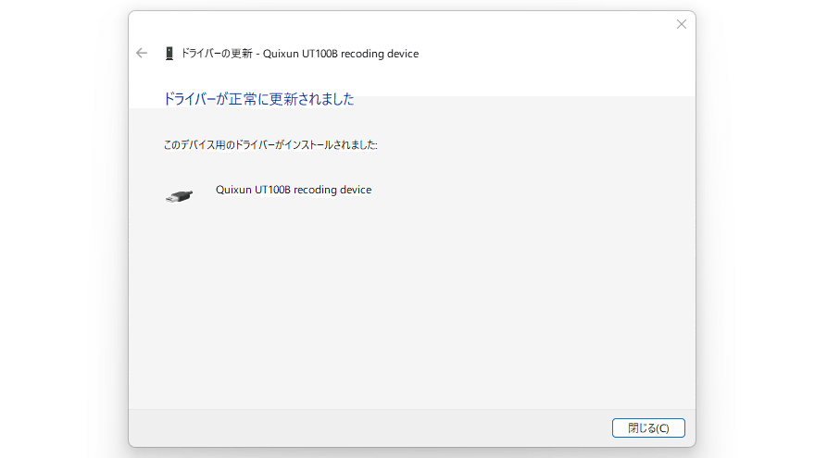Close the driver update dialog with X
This screenshot has width=815, height=458.
pos(682,24)
